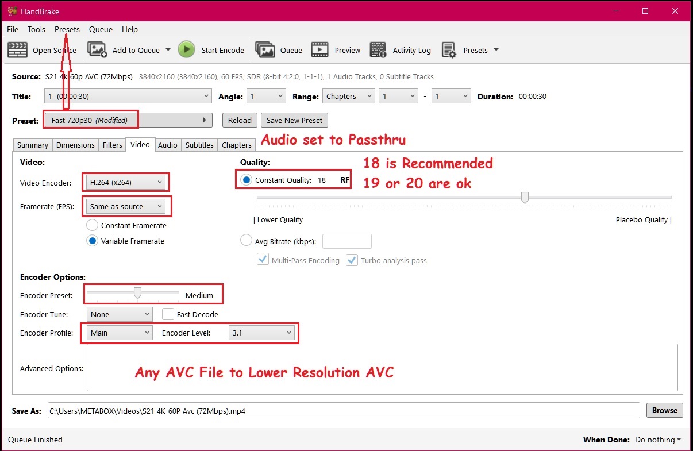This screenshot has width=693, height=451.
Task: Switch to the Subtitles tab
Action: click(x=199, y=145)
